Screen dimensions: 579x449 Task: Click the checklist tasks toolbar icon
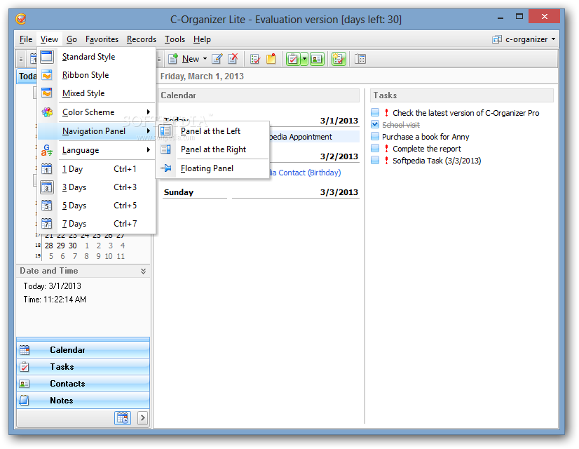[254, 59]
